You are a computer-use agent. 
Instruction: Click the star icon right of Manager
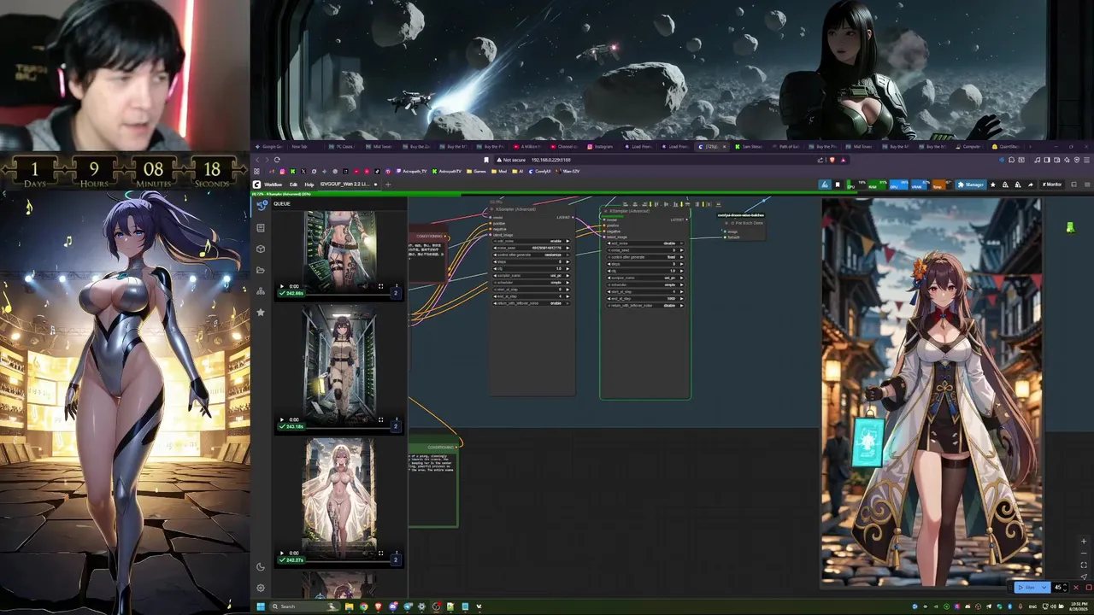993,184
